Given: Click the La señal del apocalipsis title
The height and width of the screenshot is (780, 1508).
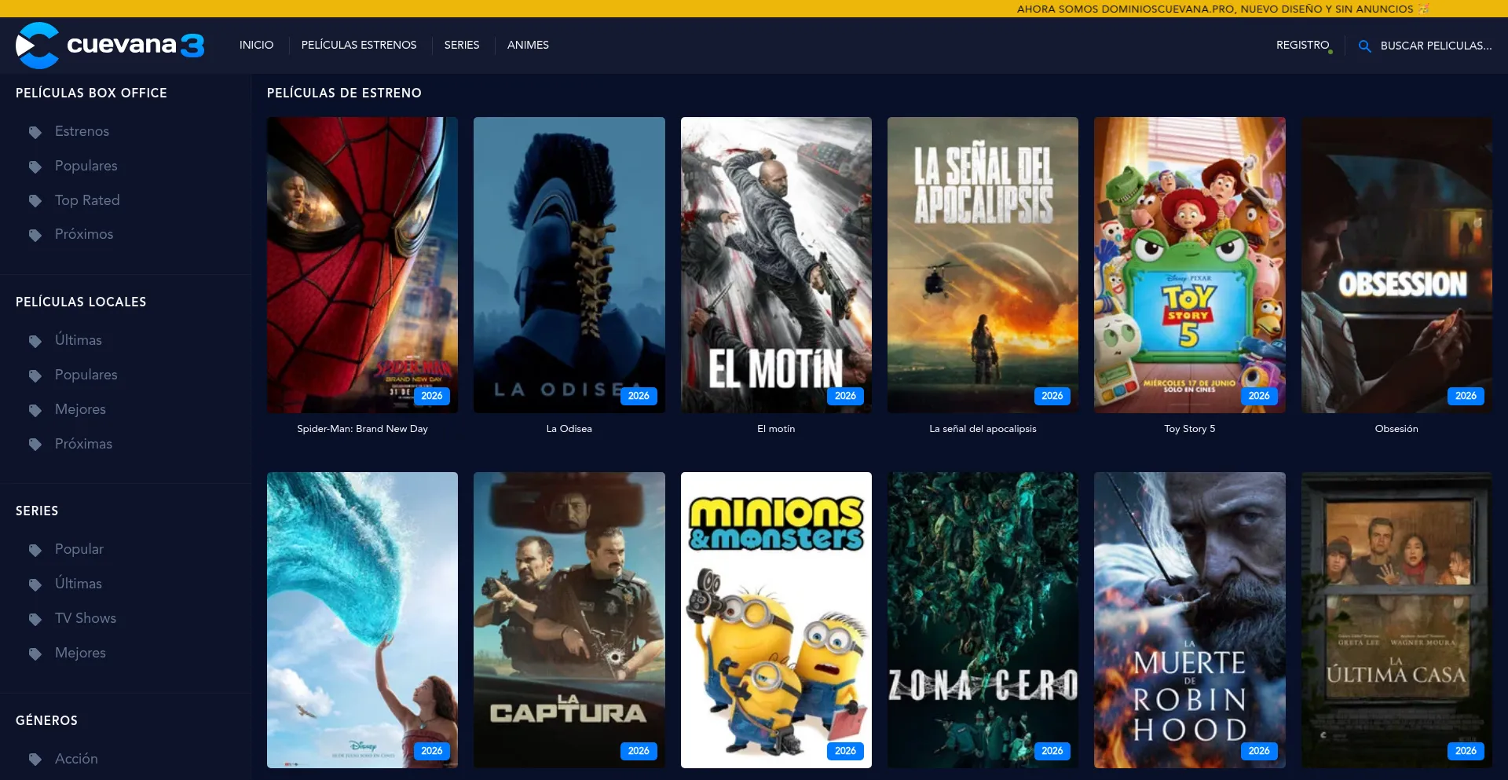Looking at the screenshot, I should (x=983, y=429).
